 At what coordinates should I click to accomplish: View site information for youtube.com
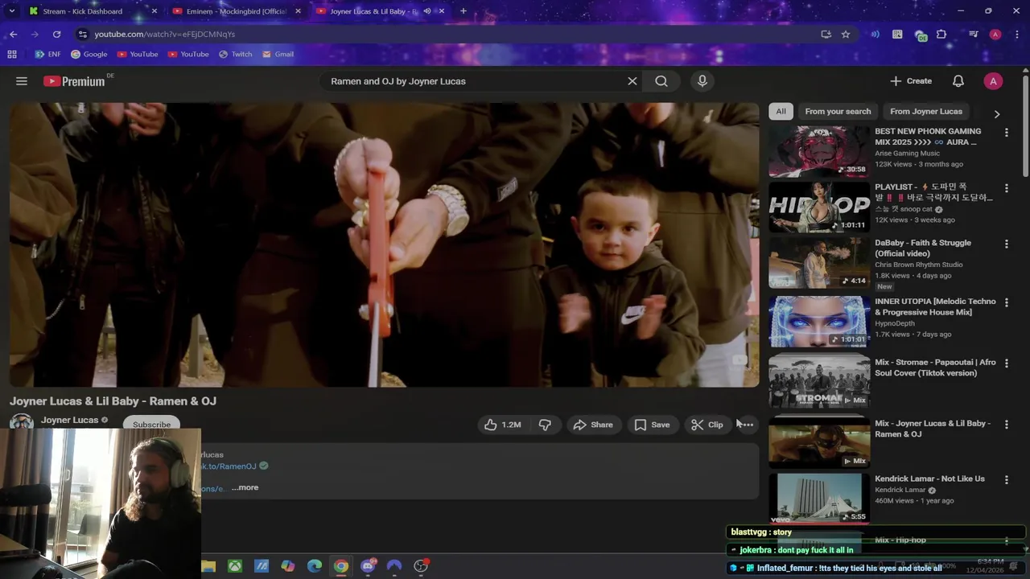[x=82, y=35]
